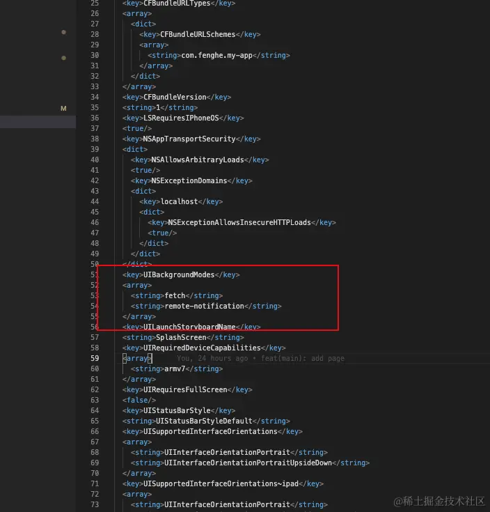
Task: Place cursor on string value 1 at line 35
Action: [158, 107]
